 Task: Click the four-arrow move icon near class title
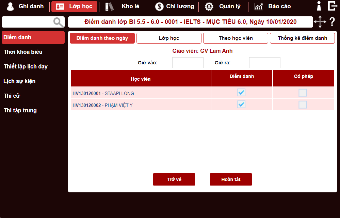point(320,22)
